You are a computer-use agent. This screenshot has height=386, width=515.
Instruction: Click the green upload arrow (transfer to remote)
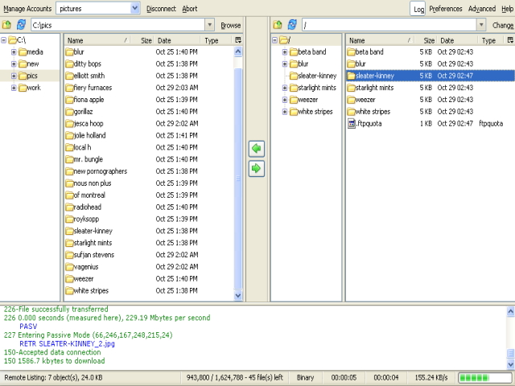coord(256,168)
